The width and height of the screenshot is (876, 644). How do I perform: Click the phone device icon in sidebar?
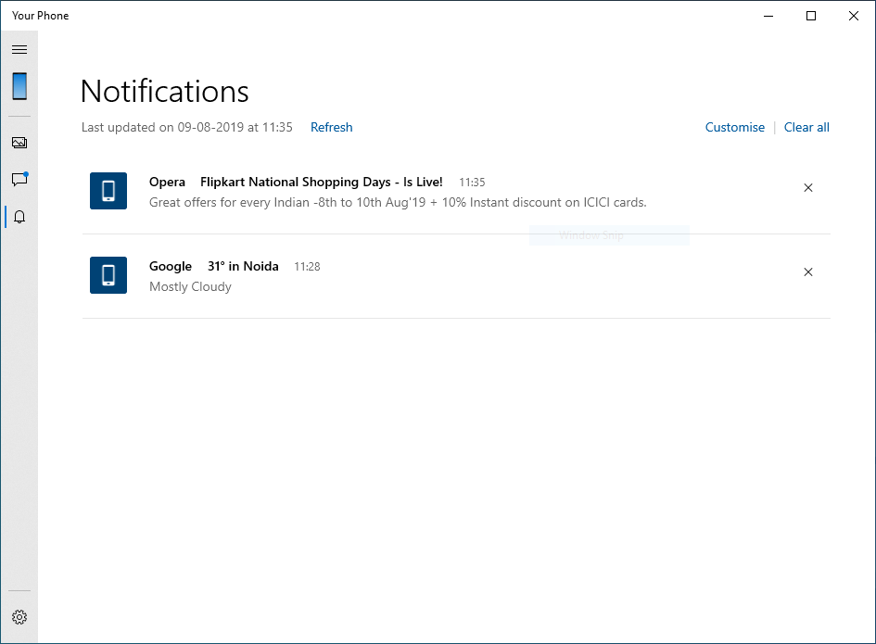click(19, 86)
